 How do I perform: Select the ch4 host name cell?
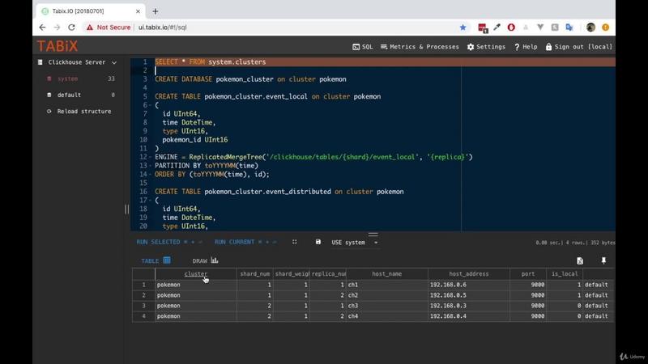pos(387,316)
